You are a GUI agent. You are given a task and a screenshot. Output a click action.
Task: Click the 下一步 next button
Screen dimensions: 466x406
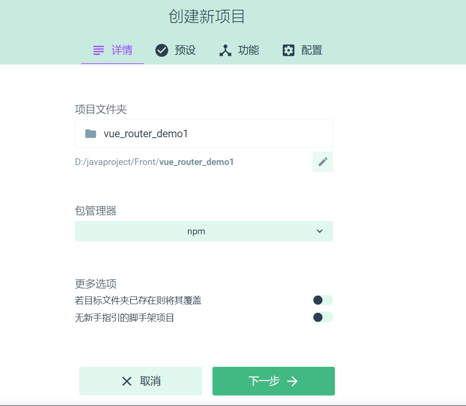point(274,381)
